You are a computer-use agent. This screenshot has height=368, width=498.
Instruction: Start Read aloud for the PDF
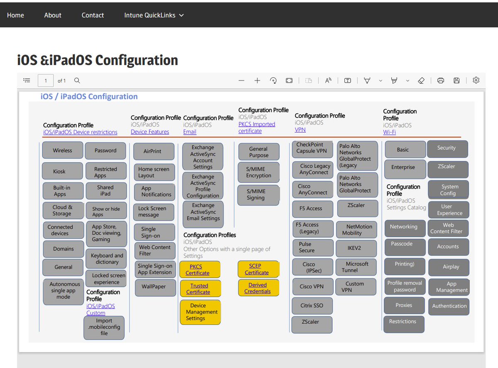(328, 81)
